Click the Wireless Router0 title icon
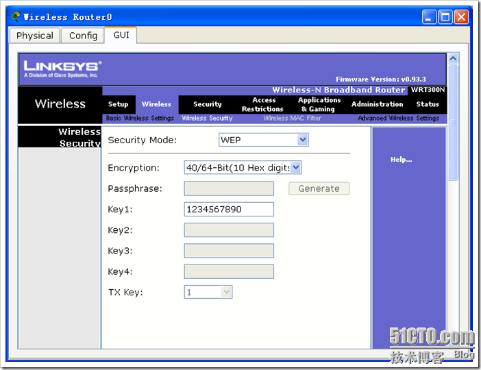This screenshot has height=370, width=481. [15, 16]
